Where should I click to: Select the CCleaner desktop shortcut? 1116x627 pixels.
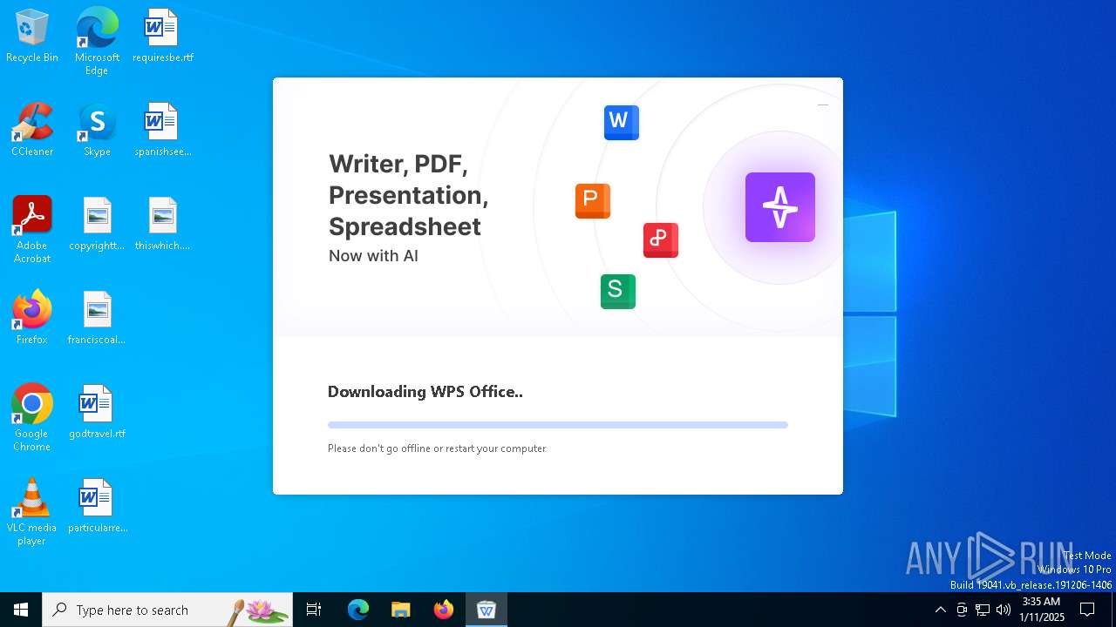click(32, 130)
